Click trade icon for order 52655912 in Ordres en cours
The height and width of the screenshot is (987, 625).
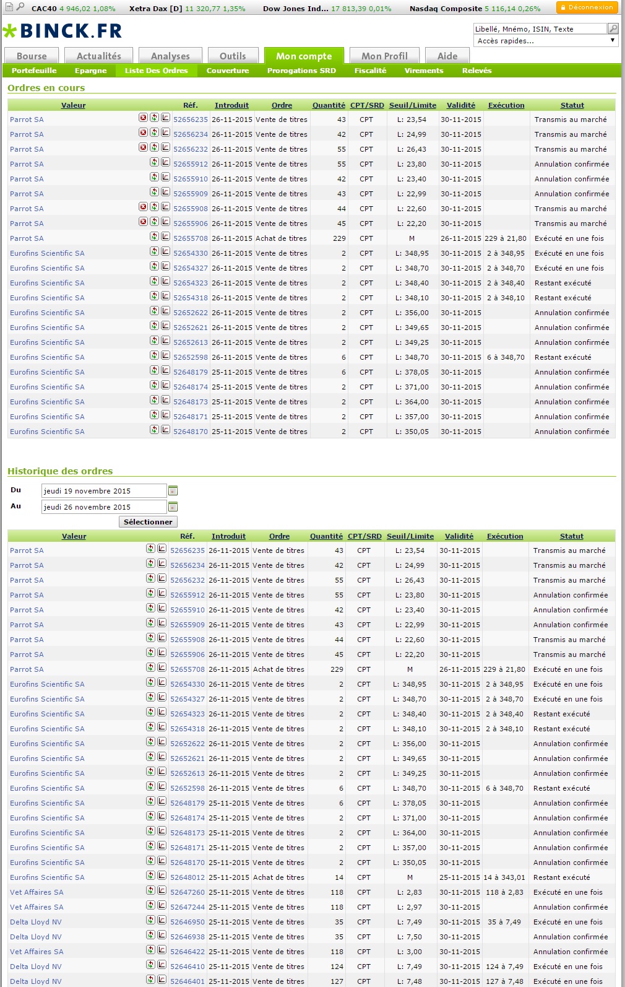[x=154, y=162]
